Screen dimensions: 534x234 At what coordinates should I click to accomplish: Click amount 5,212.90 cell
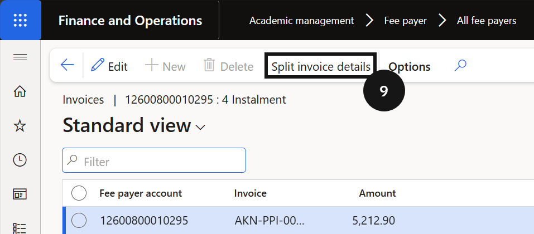point(374,221)
